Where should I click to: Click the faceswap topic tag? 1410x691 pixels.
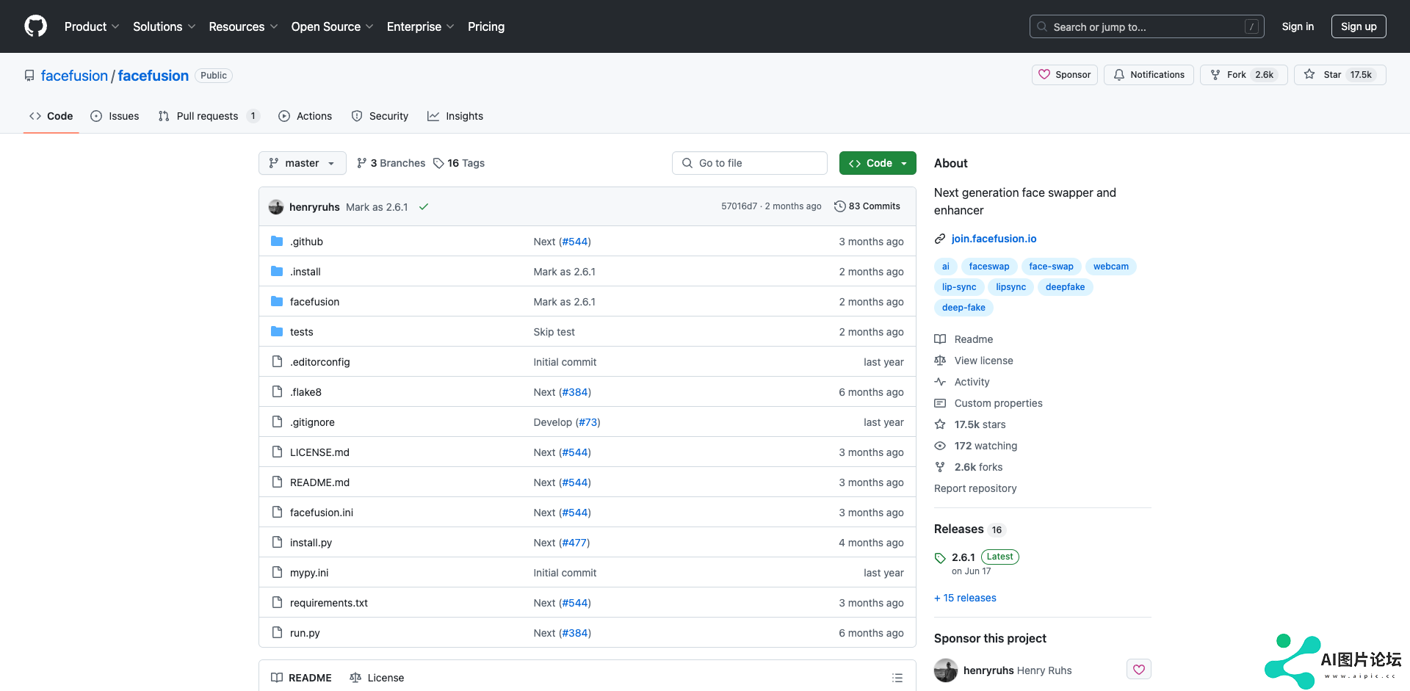989,267
